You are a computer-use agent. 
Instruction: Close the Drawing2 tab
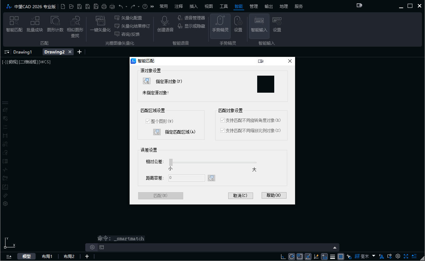pyautogui.click(x=70, y=52)
